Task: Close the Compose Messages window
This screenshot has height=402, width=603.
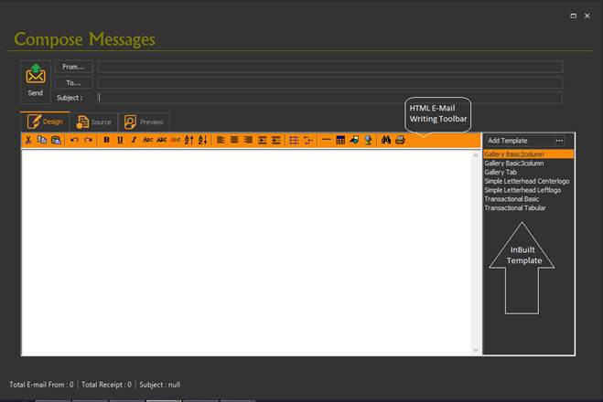Action: pyautogui.click(x=587, y=16)
